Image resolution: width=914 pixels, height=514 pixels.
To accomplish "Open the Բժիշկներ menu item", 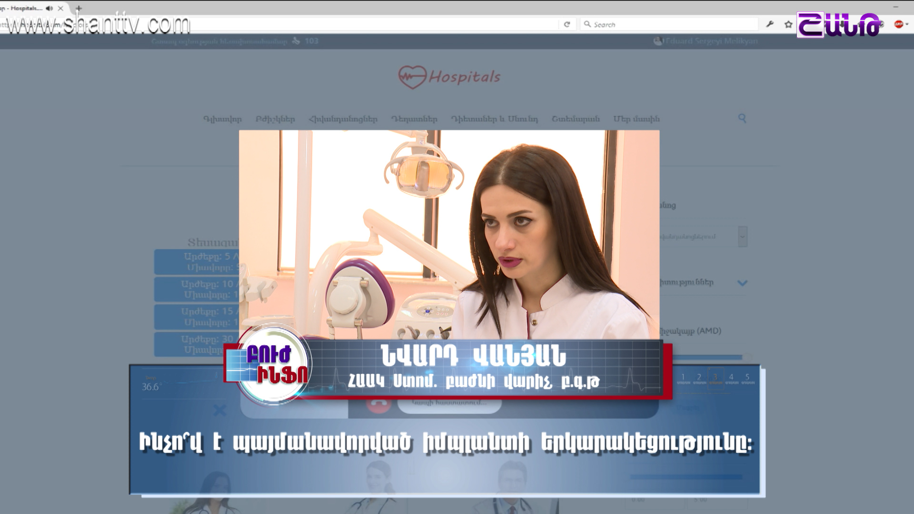I will 275,119.
